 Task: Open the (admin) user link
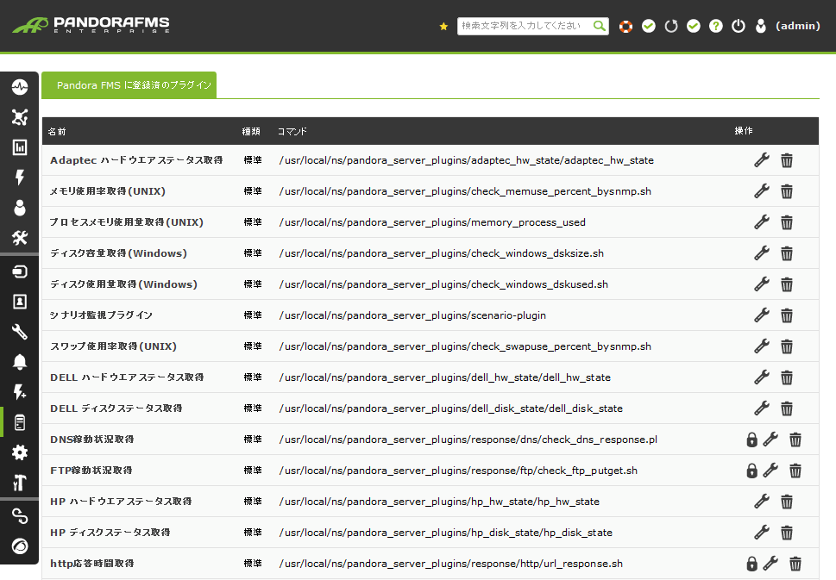(798, 26)
